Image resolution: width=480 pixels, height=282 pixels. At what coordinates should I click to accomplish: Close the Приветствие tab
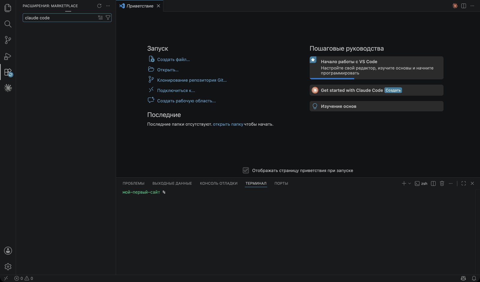(x=158, y=6)
